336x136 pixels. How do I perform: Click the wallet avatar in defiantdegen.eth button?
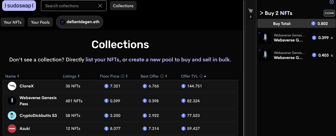[62, 22]
